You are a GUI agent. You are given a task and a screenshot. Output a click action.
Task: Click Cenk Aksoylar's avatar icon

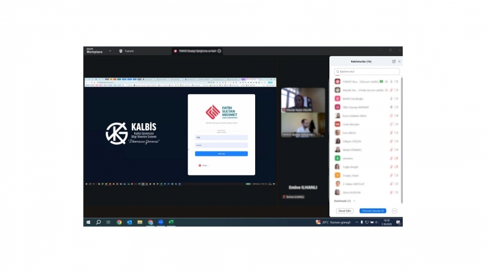pos(337,124)
